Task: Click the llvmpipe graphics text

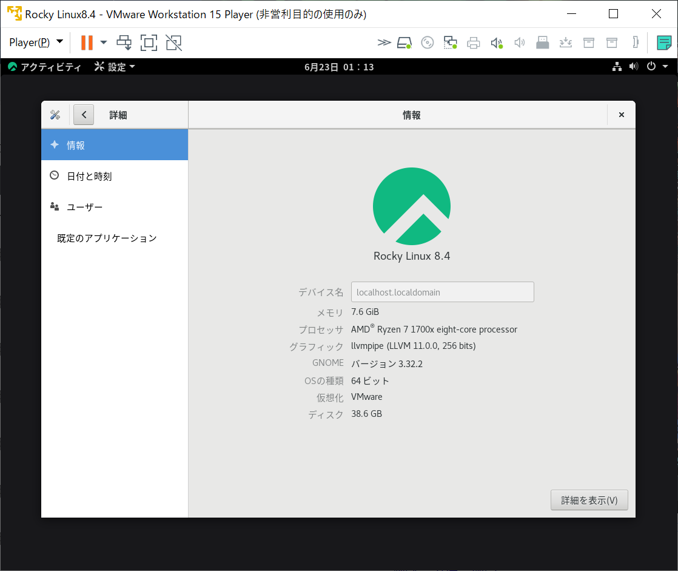Action: pyautogui.click(x=414, y=346)
